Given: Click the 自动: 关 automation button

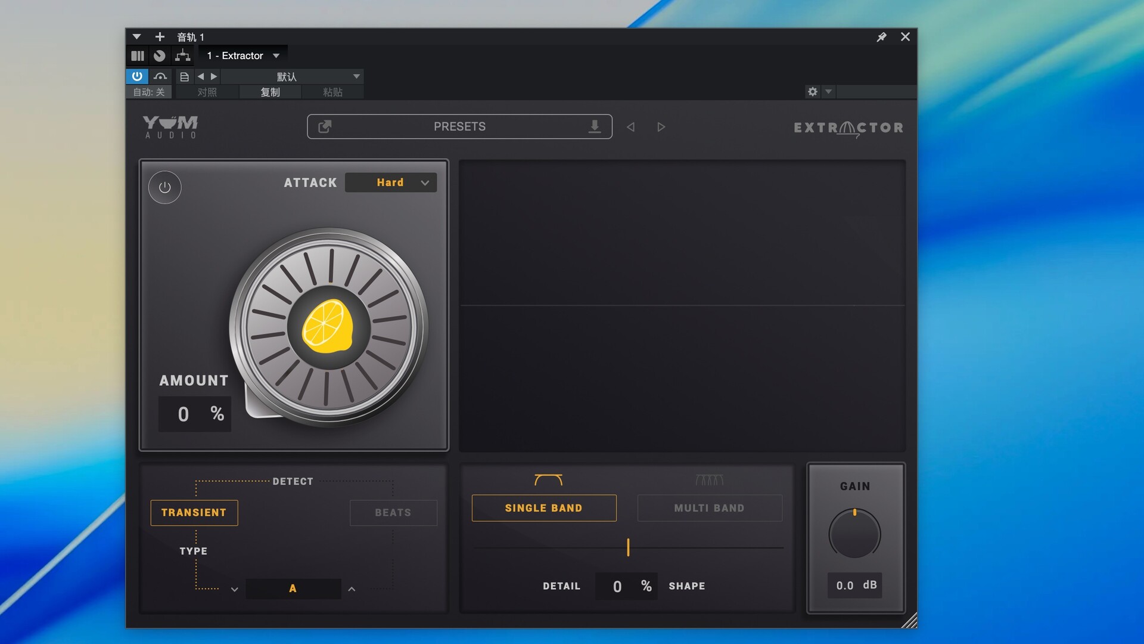Looking at the screenshot, I should coord(149,92).
